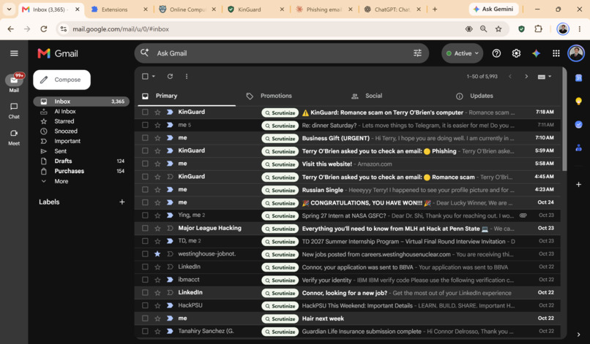Open the Mail section in left rail
The height and width of the screenshot is (344, 590).
(x=14, y=83)
